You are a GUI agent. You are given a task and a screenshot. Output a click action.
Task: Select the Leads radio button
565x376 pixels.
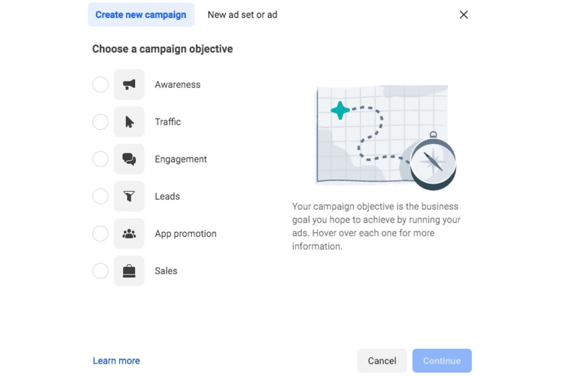coord(100,196)
